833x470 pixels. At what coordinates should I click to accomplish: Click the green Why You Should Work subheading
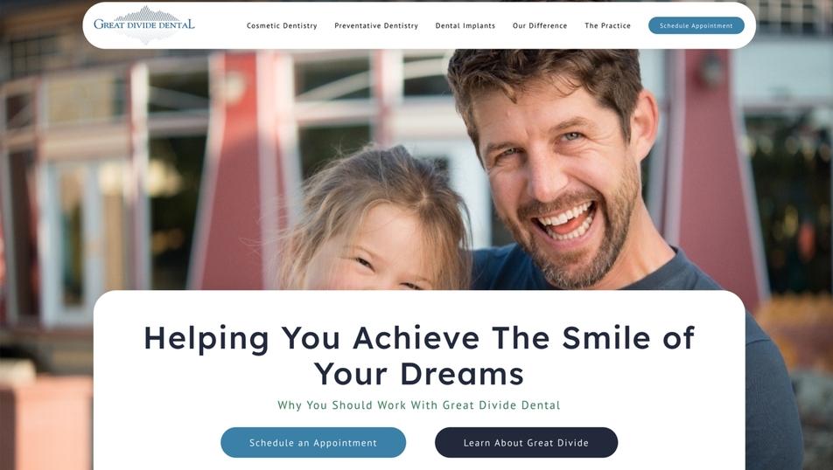click(x=418, y=405)
